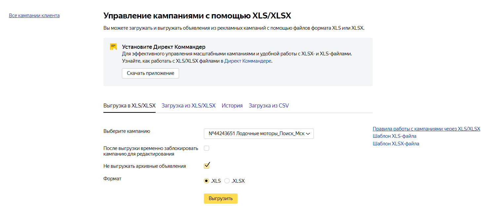Click the 'Шаблон XLS-файла' link
Viewport: 486px width, 206px height.
coord(394,136)
